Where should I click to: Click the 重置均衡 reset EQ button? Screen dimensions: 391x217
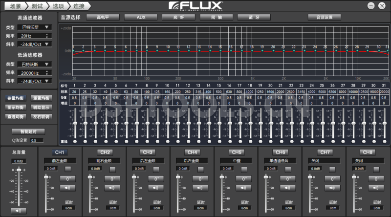[x=41, y=98]
